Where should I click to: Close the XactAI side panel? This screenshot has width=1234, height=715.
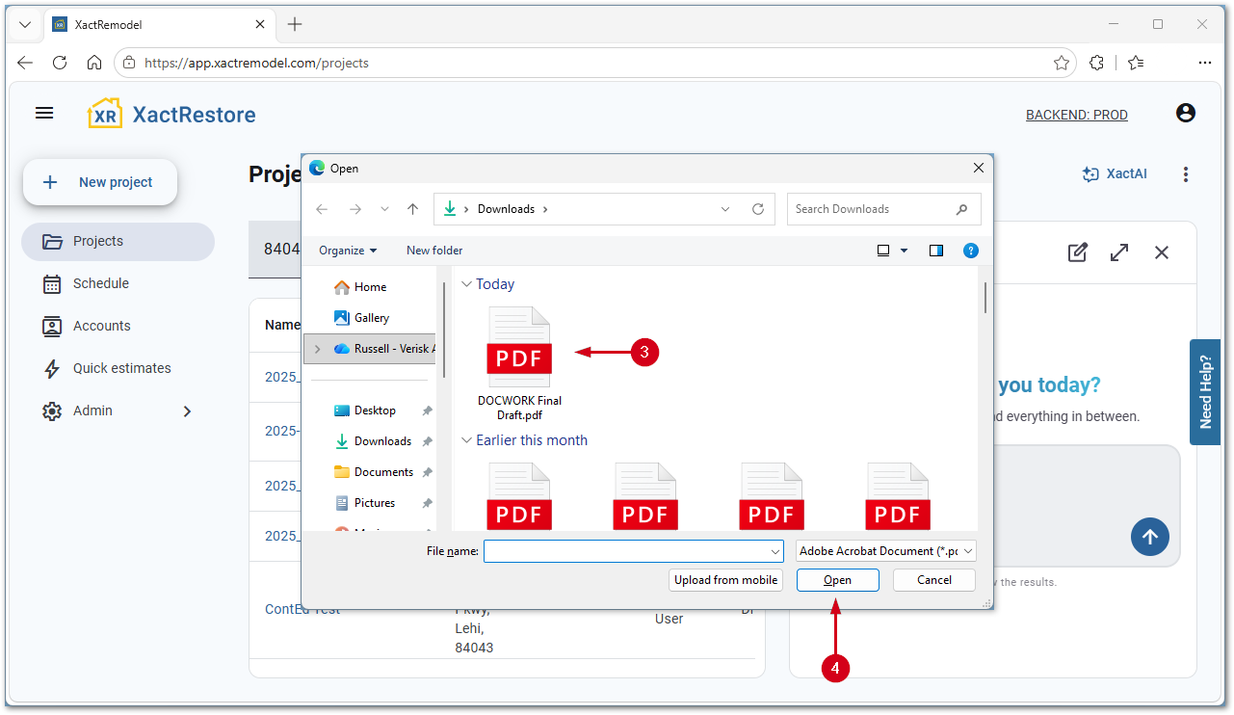tap(1162, 252)
